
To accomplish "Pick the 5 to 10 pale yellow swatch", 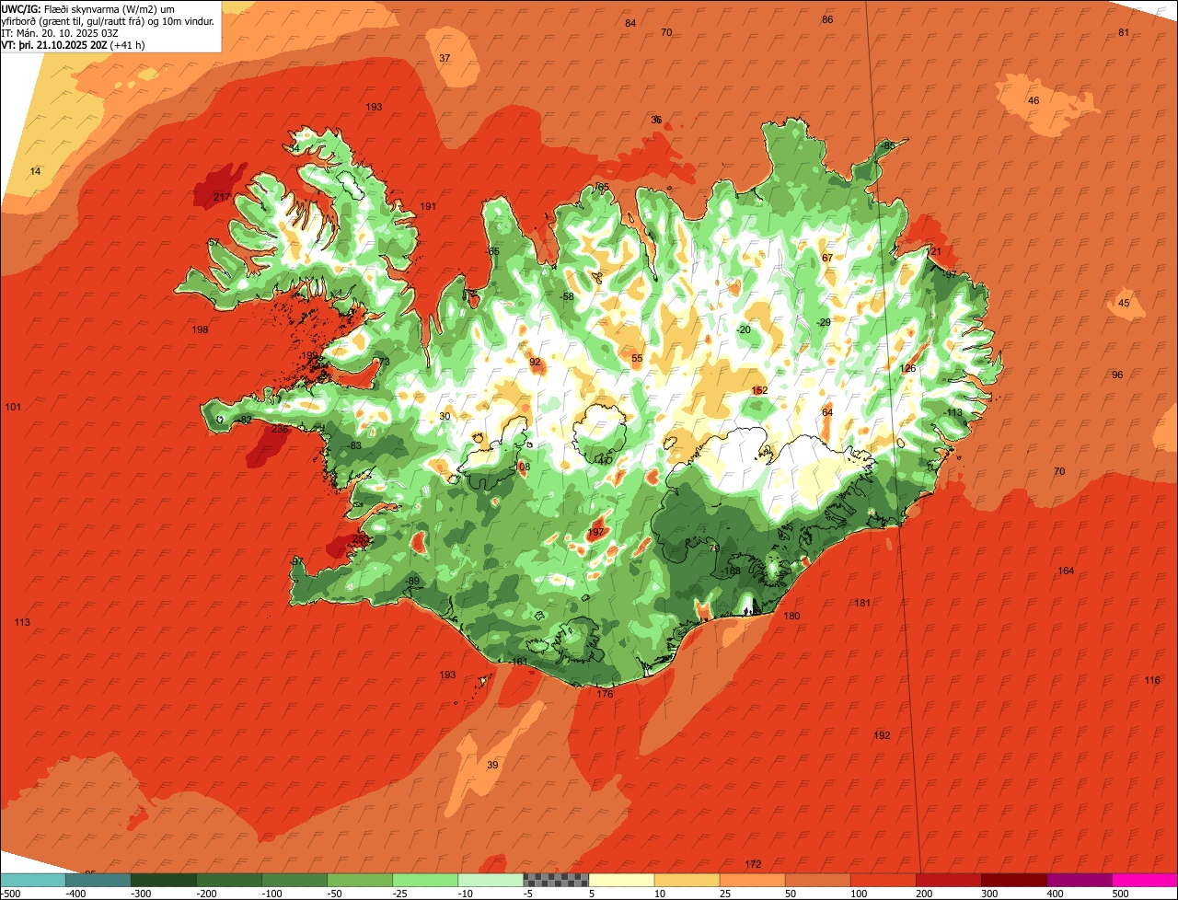I will [x=620, y=880].
